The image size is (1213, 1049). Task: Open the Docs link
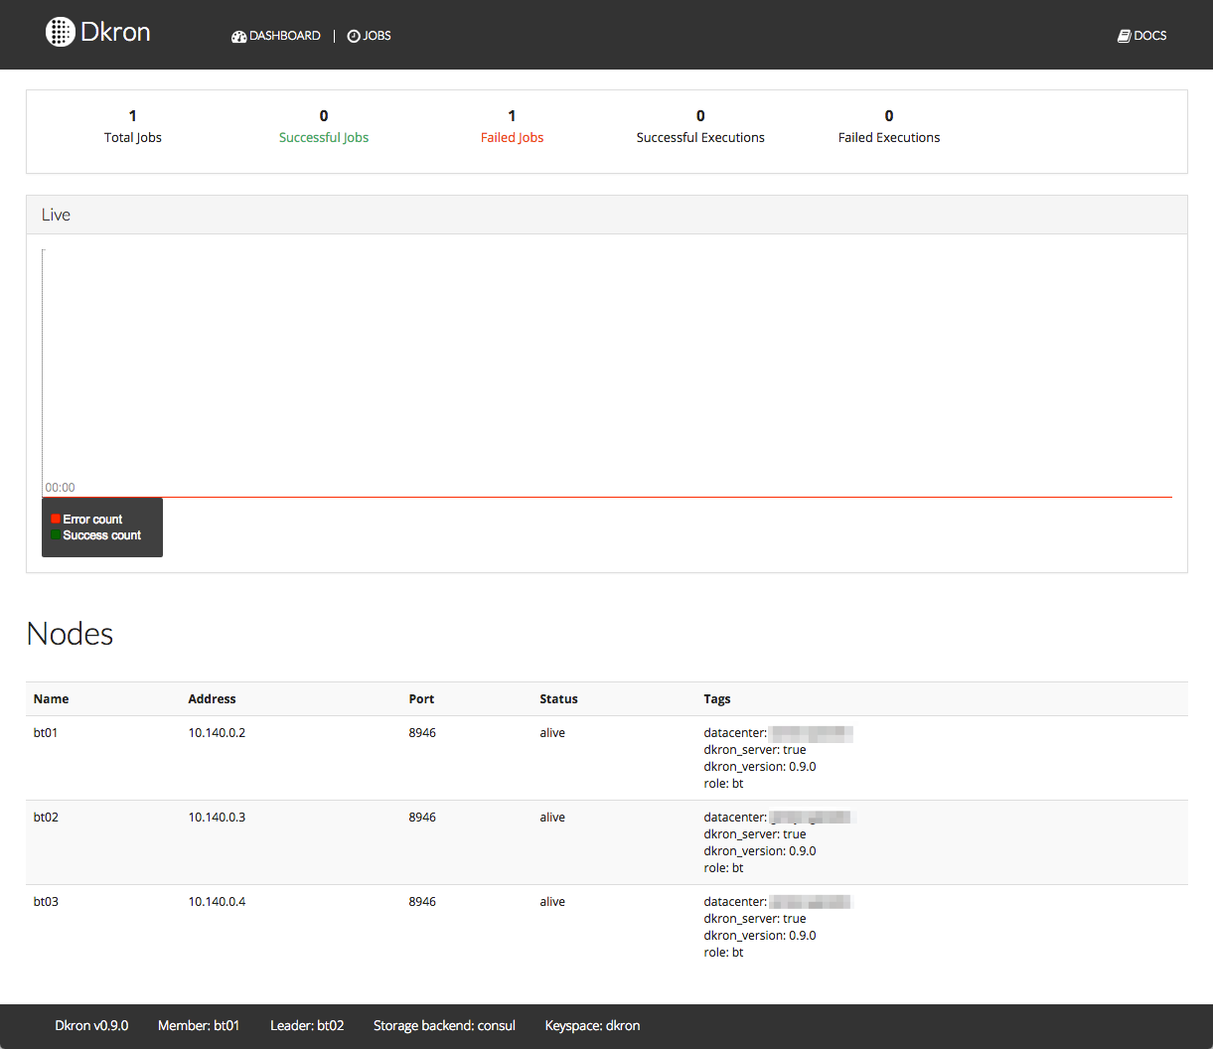coord(1149,36)
